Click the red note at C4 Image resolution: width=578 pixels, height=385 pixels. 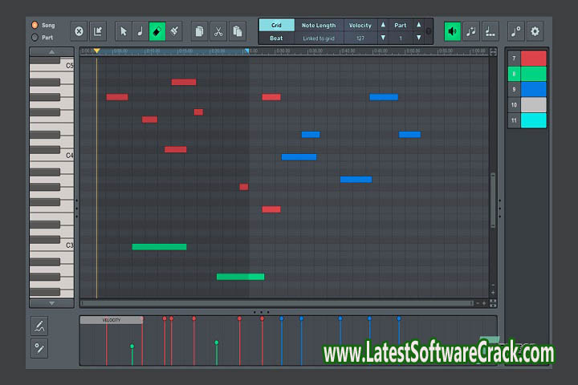(x=175, y=149)
